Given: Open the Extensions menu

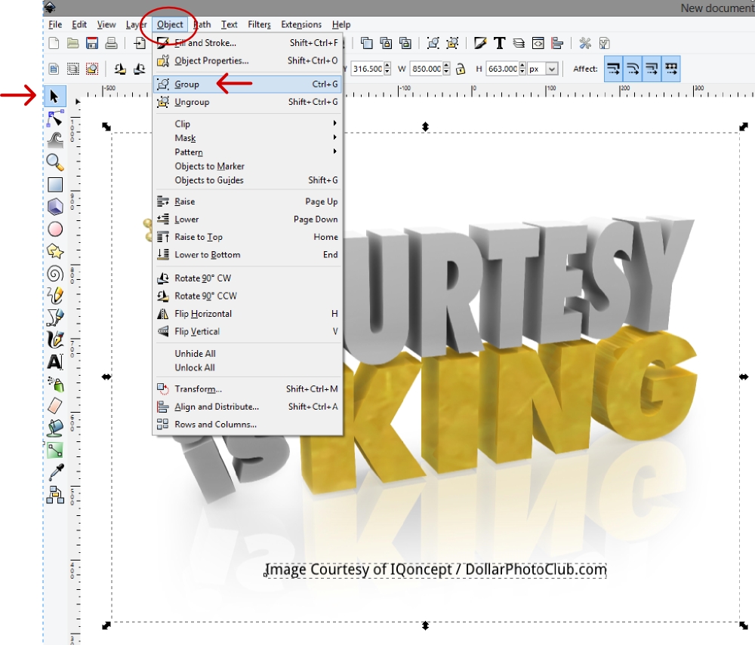Looking at the screenshot, I should click(x=301, y=25).
